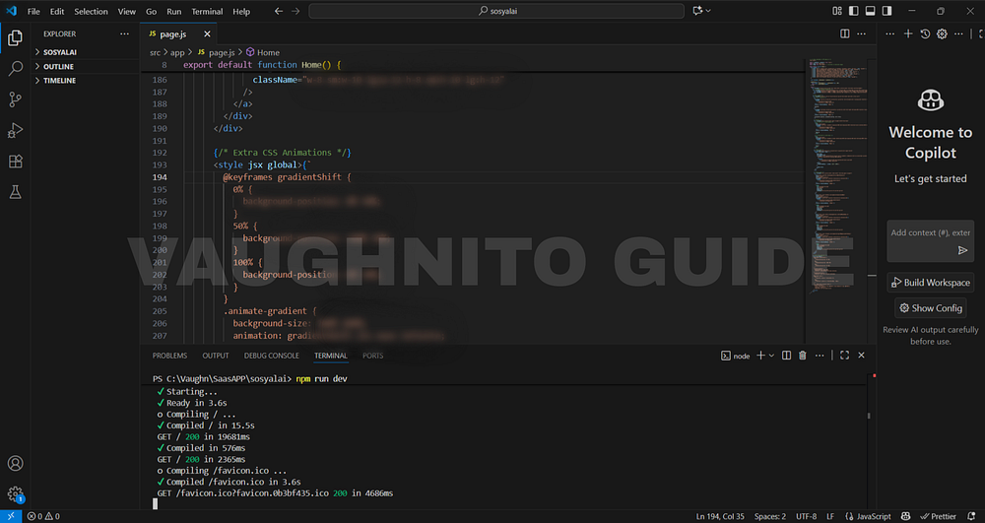Viewport: 985px width, 523px height.
Task: Open the Manage gear in activity bar
Action: click(x=15, y=494)
